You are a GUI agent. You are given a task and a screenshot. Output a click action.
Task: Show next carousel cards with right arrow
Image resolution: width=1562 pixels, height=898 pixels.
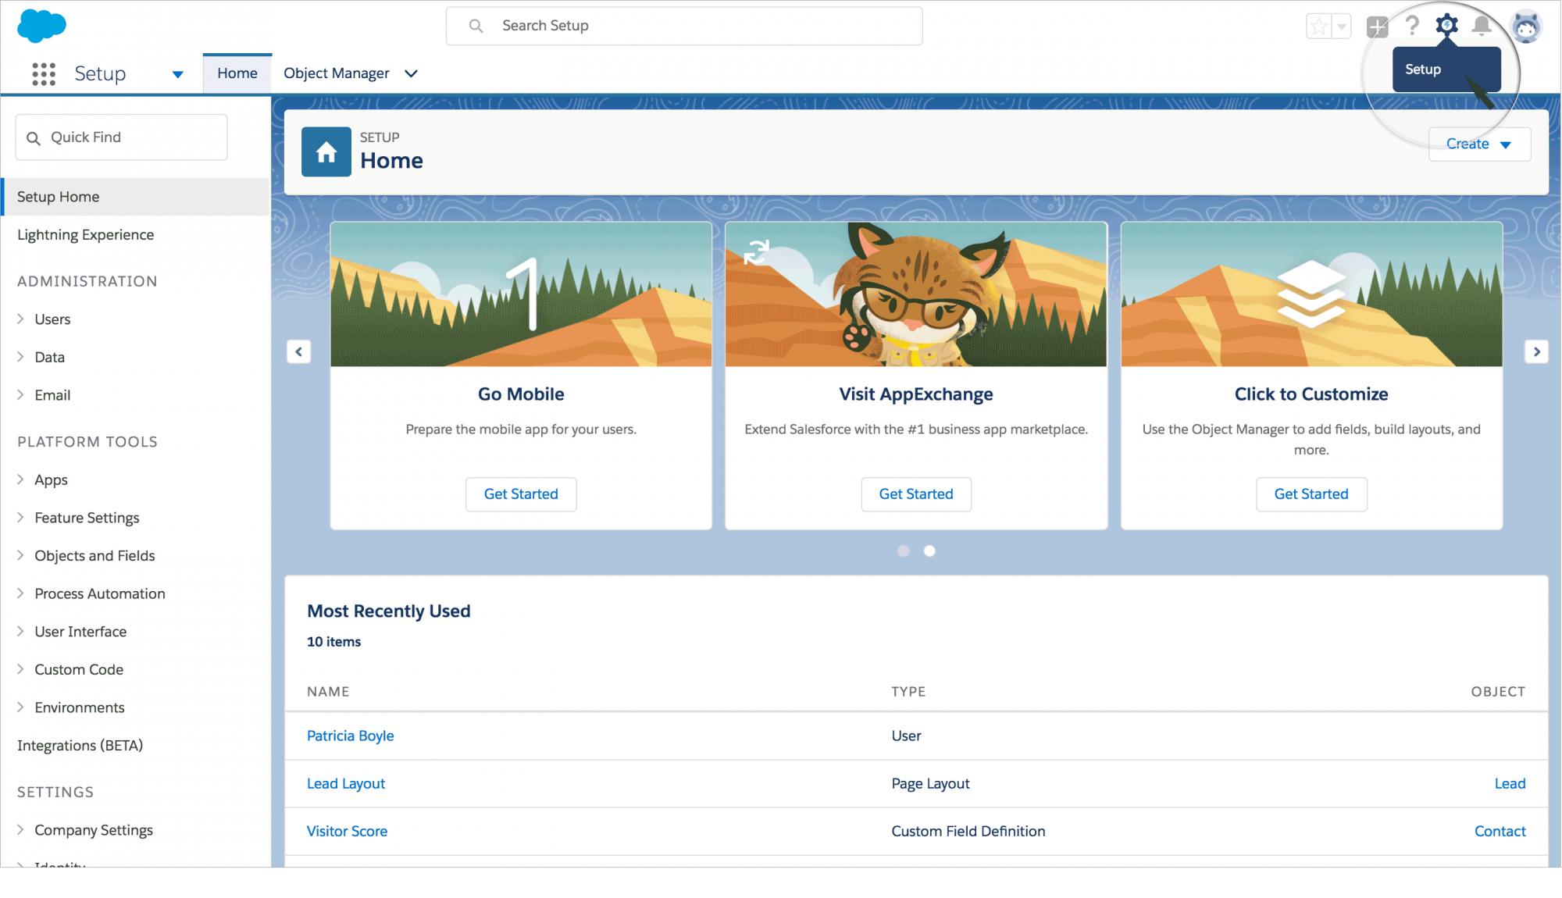point(1536,351)
